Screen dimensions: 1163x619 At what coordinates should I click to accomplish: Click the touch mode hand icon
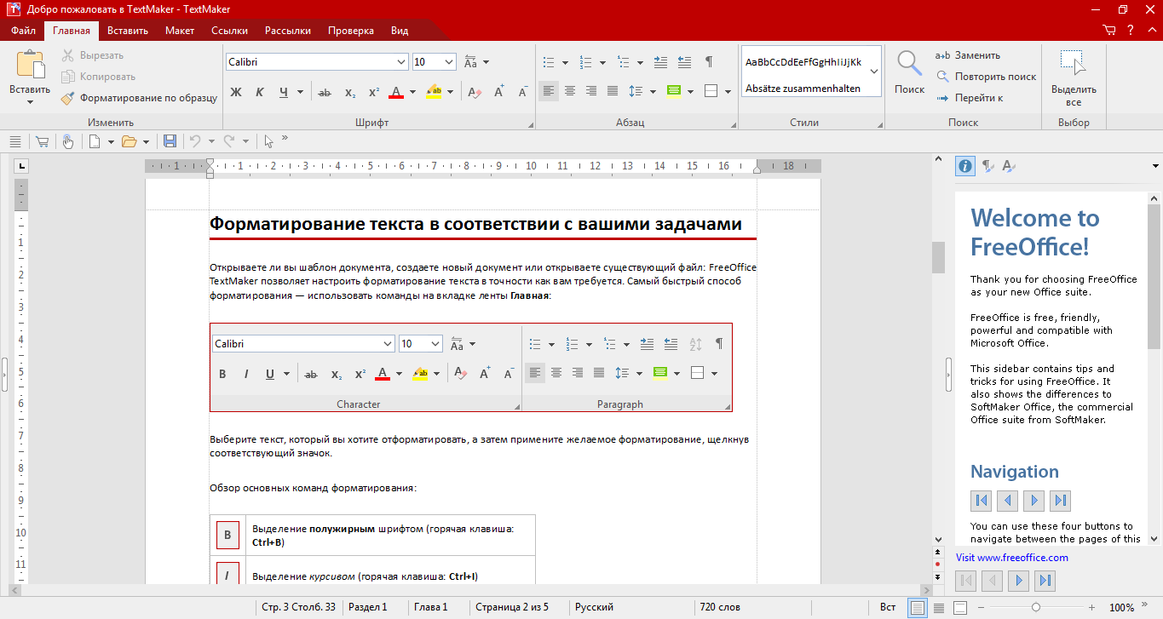[67, 141]
